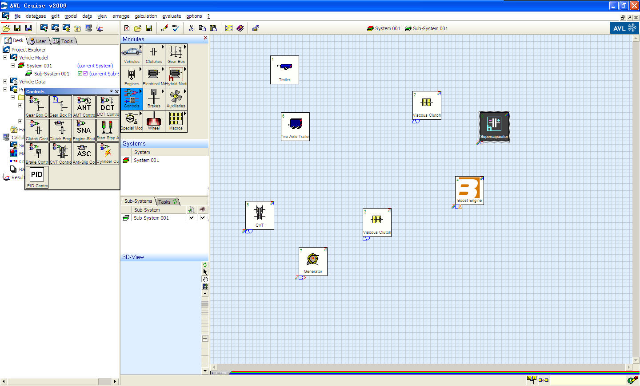The image size is (640, 386).
Task: Open the Vehicles module submenu arrow
Action: point(140,47)
